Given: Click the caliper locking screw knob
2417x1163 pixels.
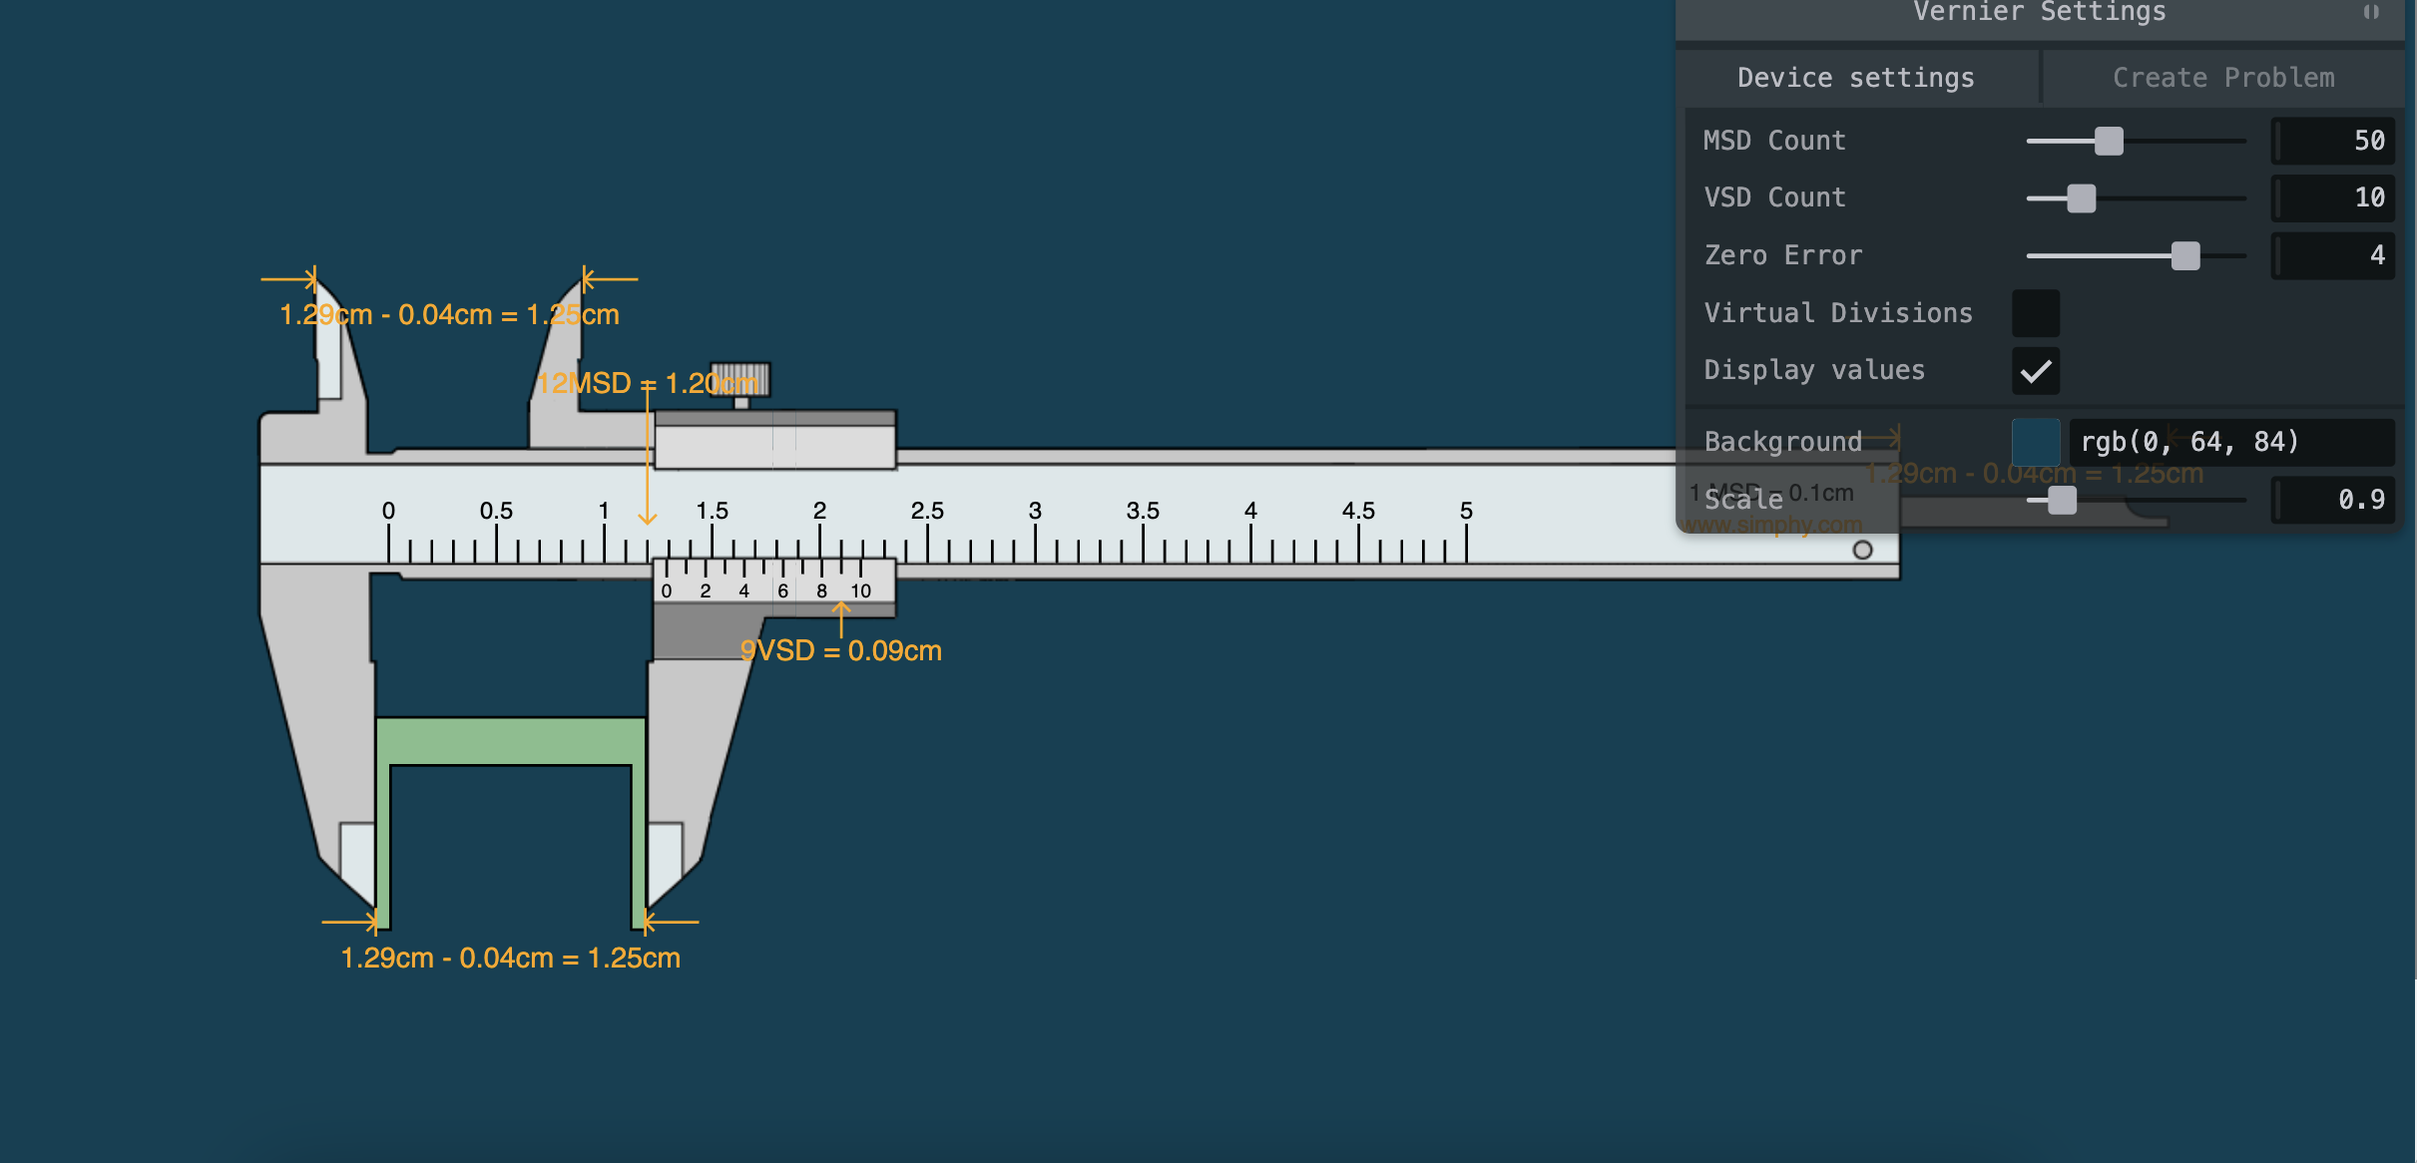Looking at the screenshot, I should (740, 380).
